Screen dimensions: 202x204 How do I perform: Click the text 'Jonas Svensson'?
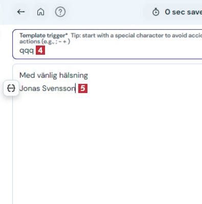[48, 88]
